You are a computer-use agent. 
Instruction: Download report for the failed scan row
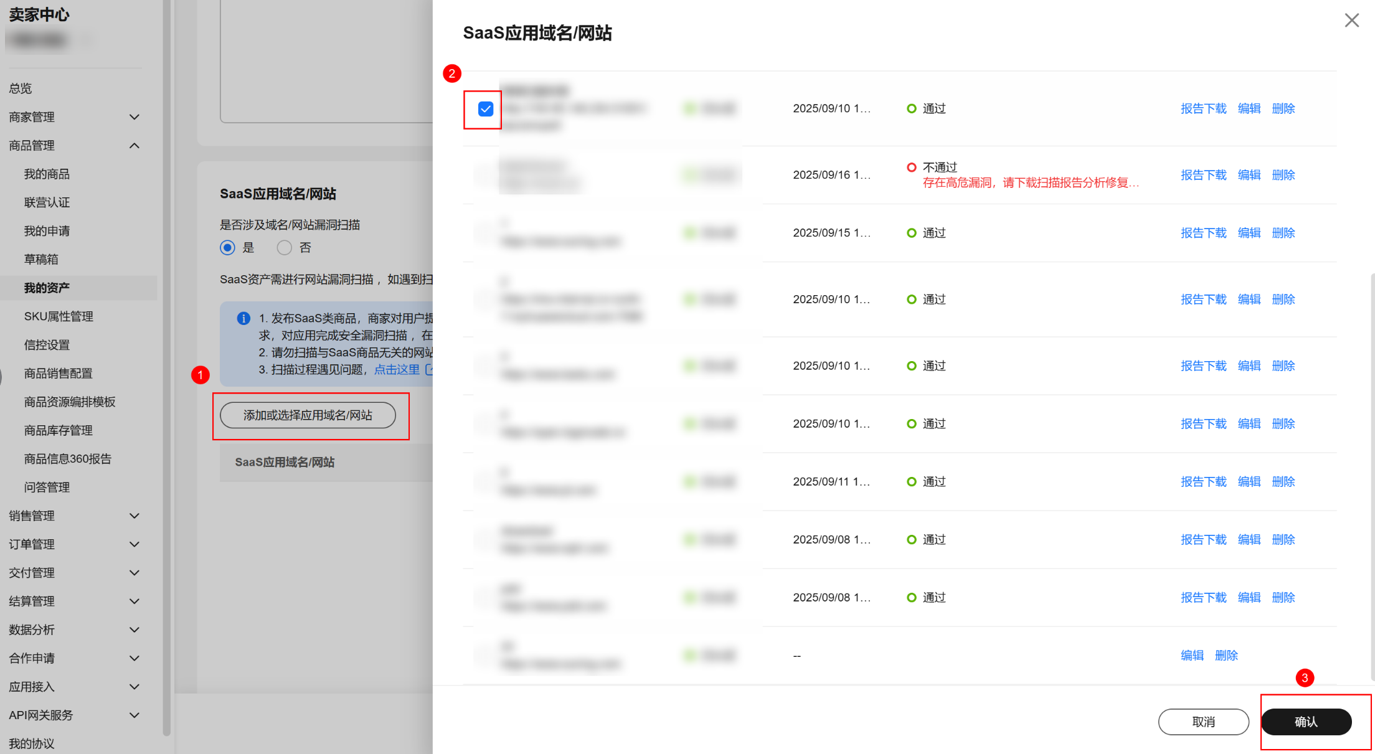(x=1203, y=175)
